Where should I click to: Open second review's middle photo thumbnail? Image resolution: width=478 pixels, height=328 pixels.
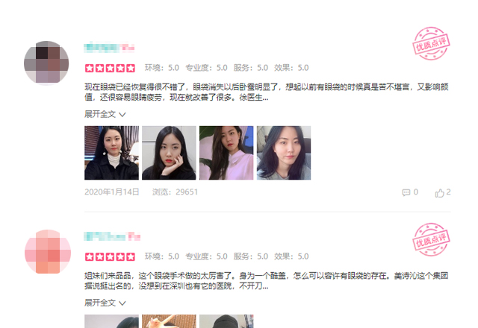click(x=169, y=321)
